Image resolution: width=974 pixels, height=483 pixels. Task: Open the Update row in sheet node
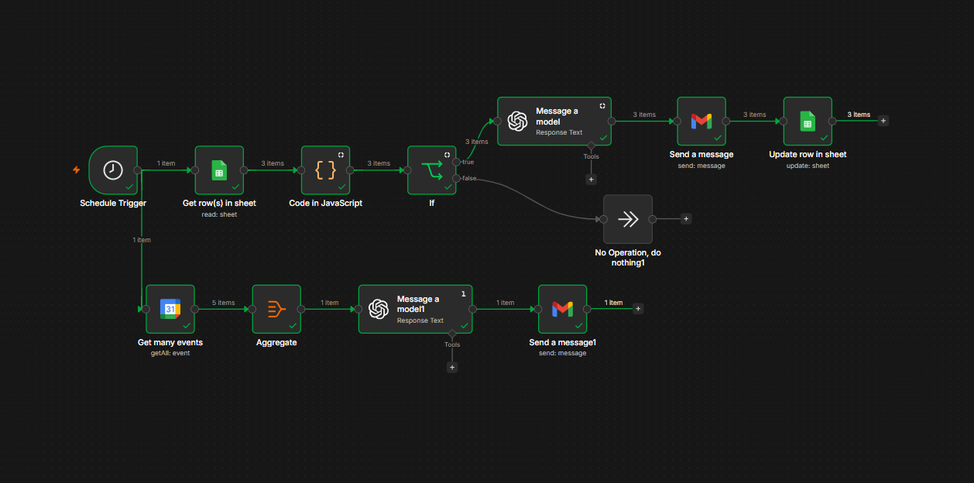pyautogui.click(x=808, y=121)
